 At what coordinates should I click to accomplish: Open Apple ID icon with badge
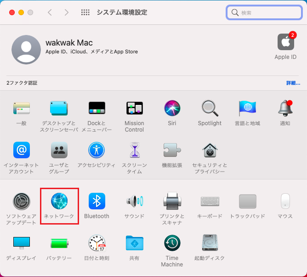(x=286, y=42)
